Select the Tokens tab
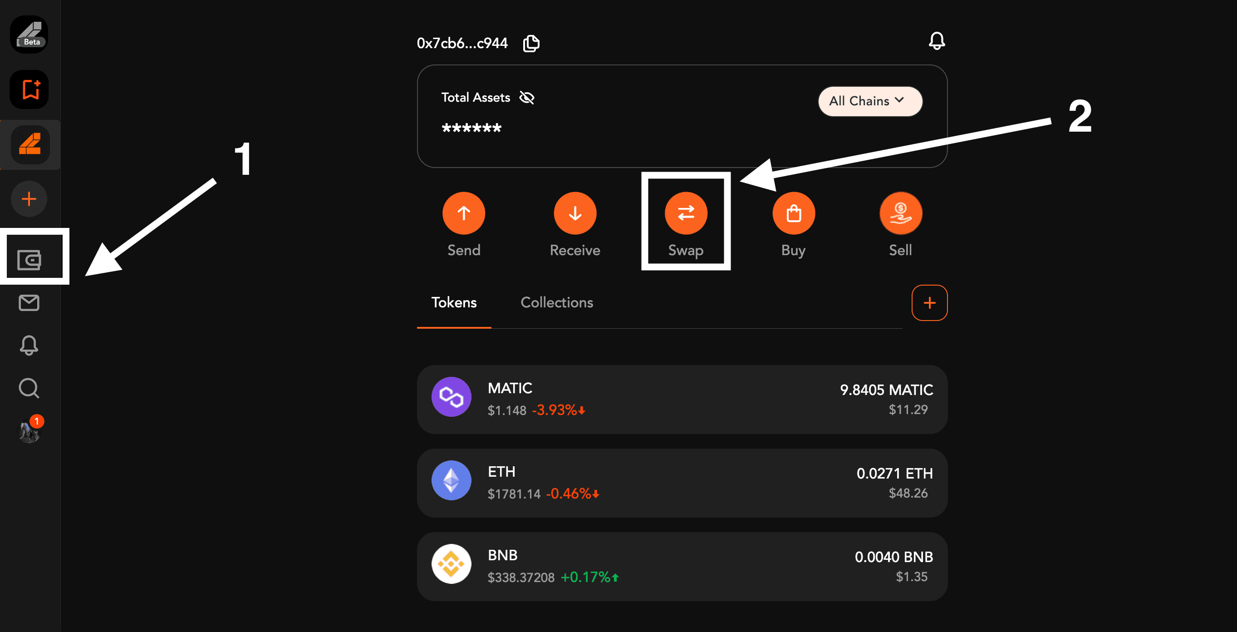Image resolution: width=1237 pixels, height=632 pixels. [x=454, y=302]
